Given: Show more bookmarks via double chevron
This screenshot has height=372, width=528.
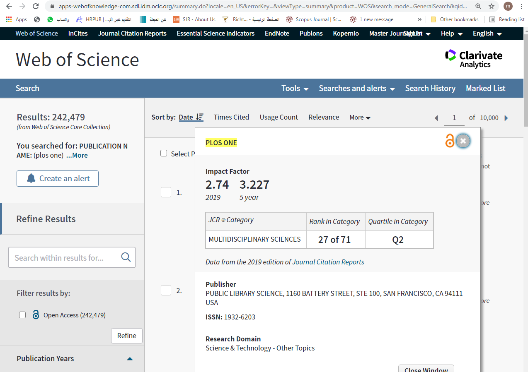Looking at the screenshot, I should click(x=419, y=19).
